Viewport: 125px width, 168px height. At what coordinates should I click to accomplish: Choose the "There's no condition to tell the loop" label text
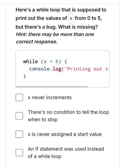69,116
